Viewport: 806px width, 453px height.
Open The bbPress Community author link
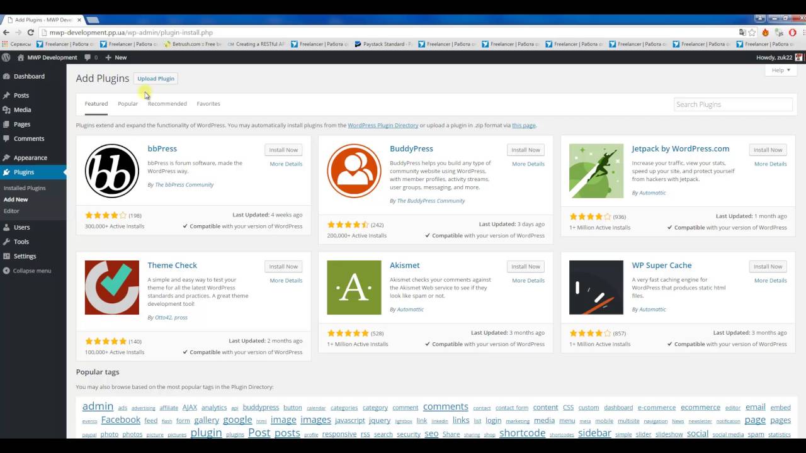[184, 185]
